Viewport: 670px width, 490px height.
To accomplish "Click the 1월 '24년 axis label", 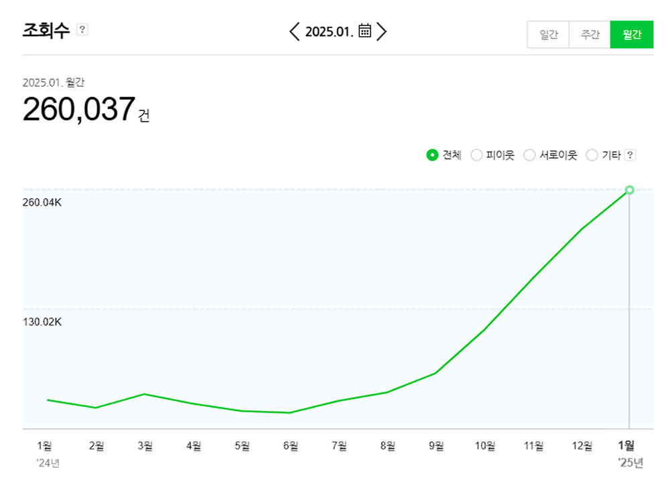I will coord(45,446).
